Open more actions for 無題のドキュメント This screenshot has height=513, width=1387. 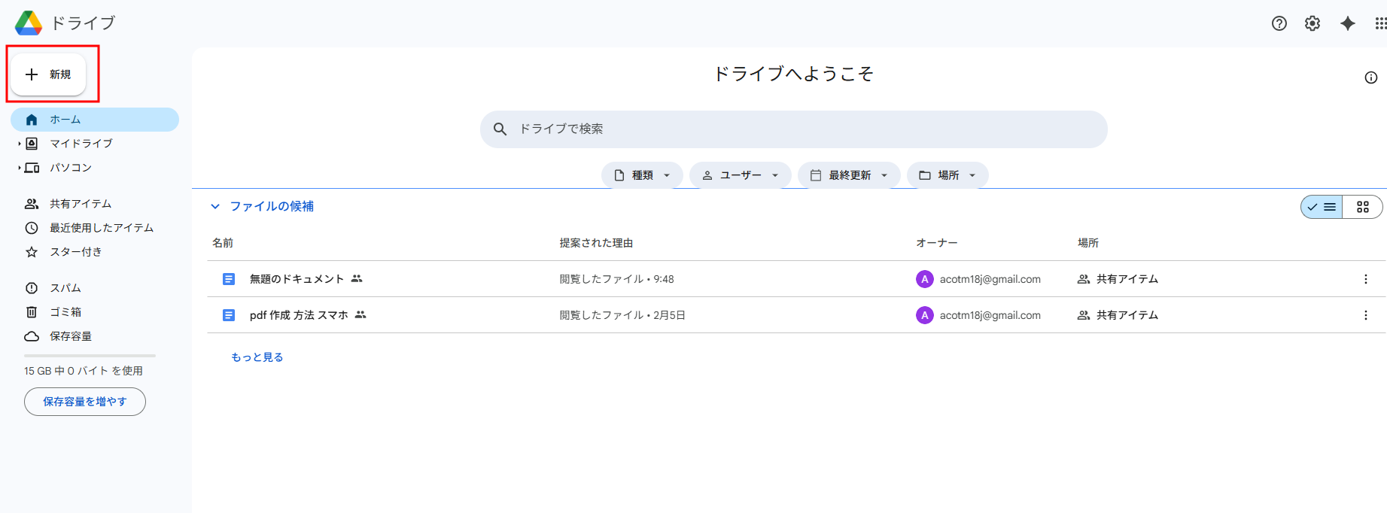[1365, 279]
